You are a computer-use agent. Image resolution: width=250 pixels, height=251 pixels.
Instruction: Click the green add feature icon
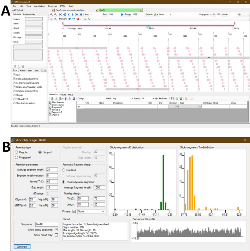[x=180, y=99]
